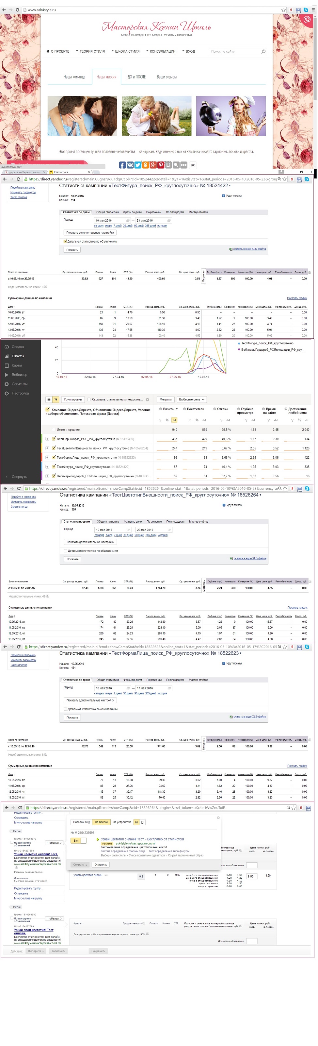Viewport: 318px width, 1046px height.
Task: Open Сводка in the Metrika sidebar
Action: pyautogui.click(x=17, y=347)
